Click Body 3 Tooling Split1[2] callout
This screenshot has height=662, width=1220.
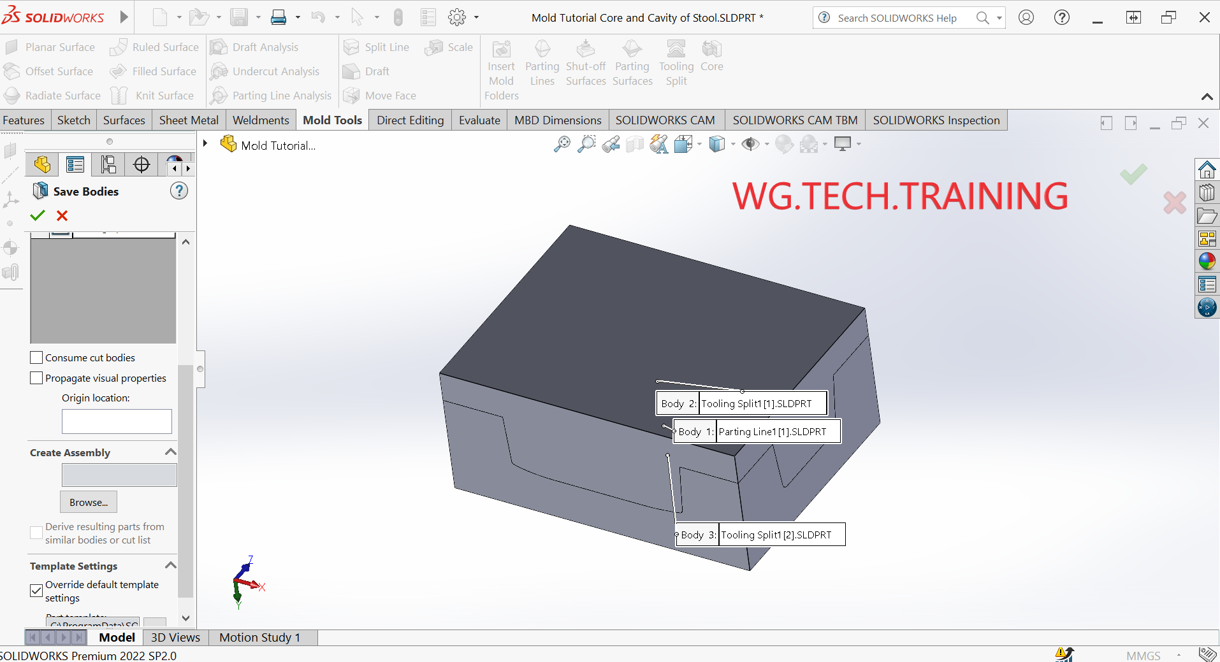[x=761, y=535]
